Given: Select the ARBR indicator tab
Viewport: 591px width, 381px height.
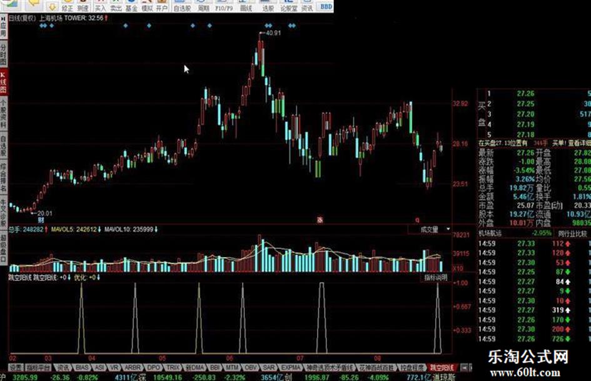Looking at the screenshot, I should [133, 367].
